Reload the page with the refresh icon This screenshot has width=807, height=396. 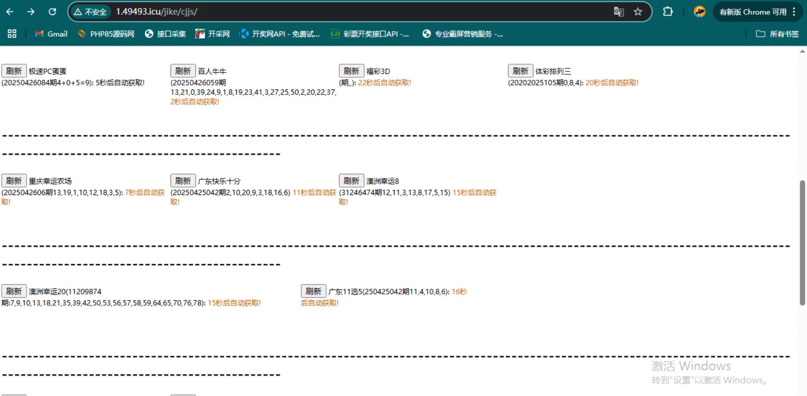click(x=52, y=12)
